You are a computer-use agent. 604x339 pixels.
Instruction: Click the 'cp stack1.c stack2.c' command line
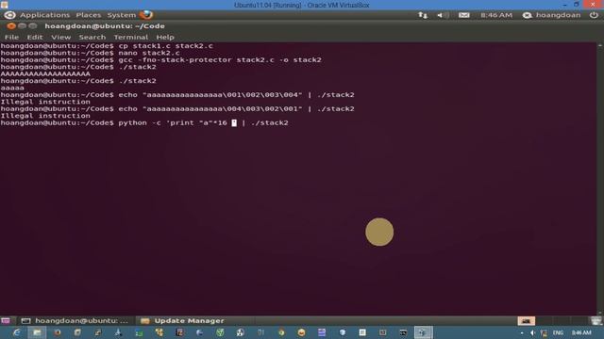click(107, 46)
